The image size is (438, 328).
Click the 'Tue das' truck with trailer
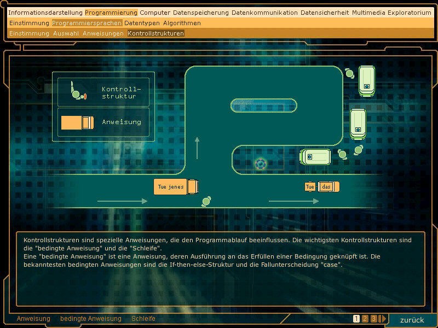pos(322,187)
